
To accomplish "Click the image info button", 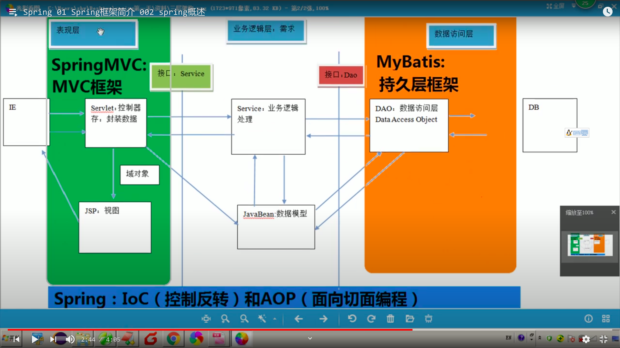I will click(588, 319).
